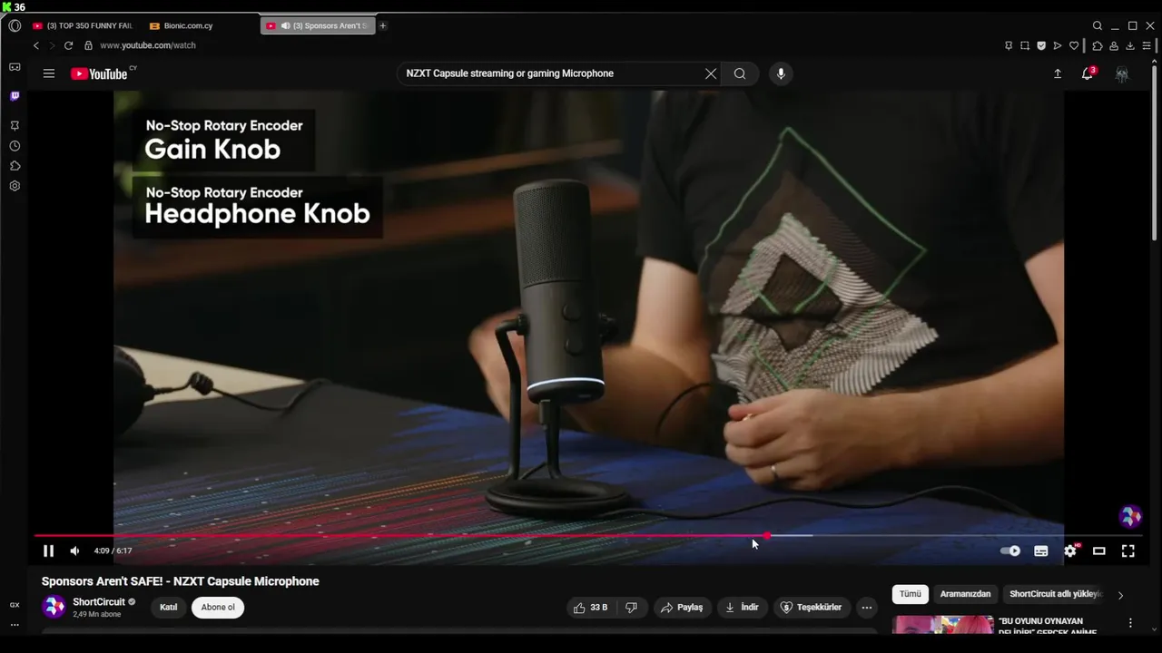This screenshot has height=653, width=1162.
Task: Clear the search box text
Action: click(711, 73)
